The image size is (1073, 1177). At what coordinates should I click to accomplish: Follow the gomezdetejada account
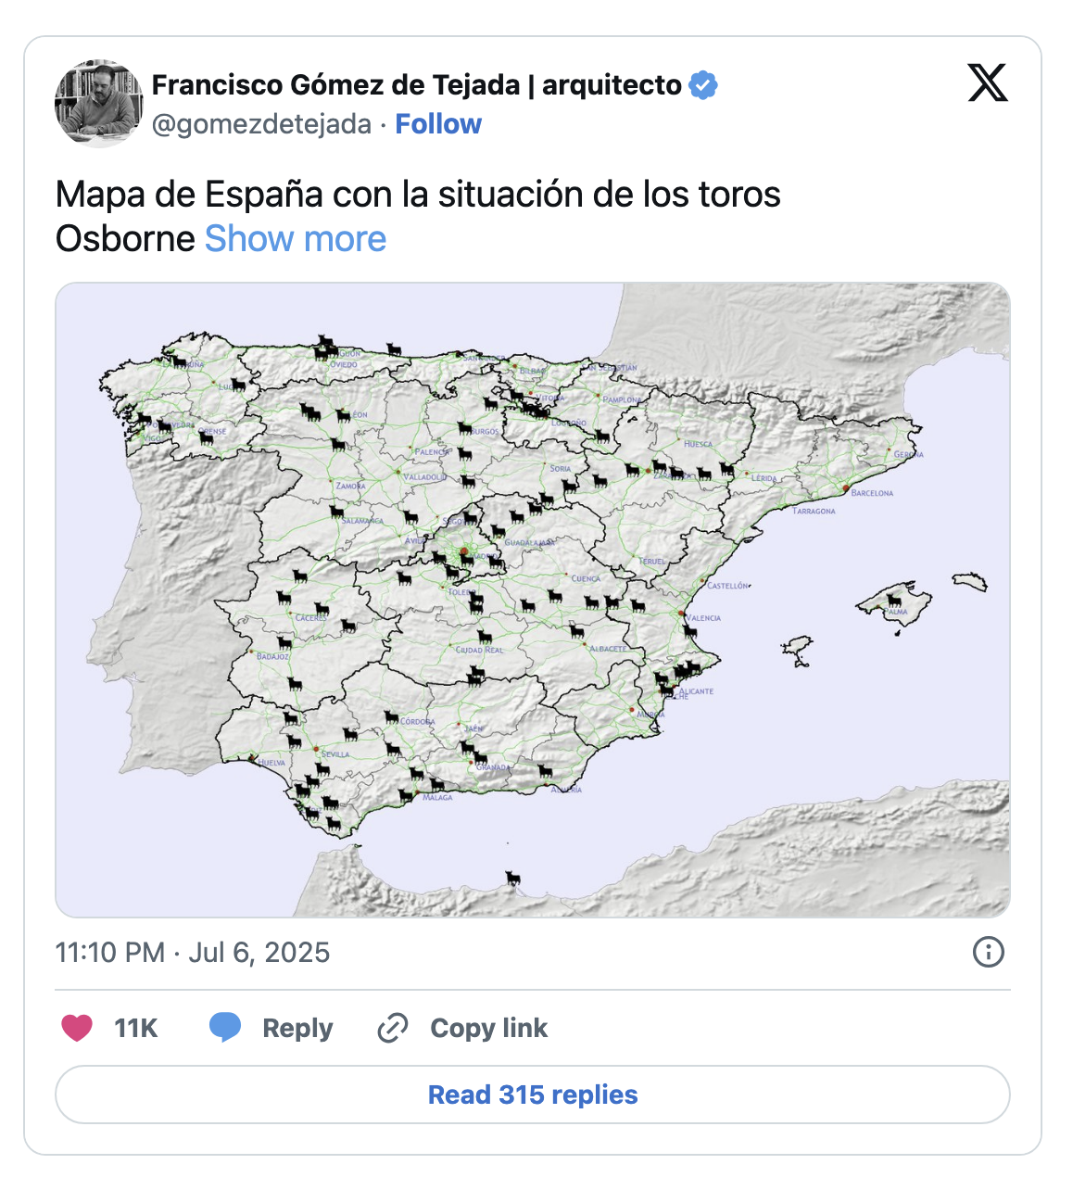438,124
